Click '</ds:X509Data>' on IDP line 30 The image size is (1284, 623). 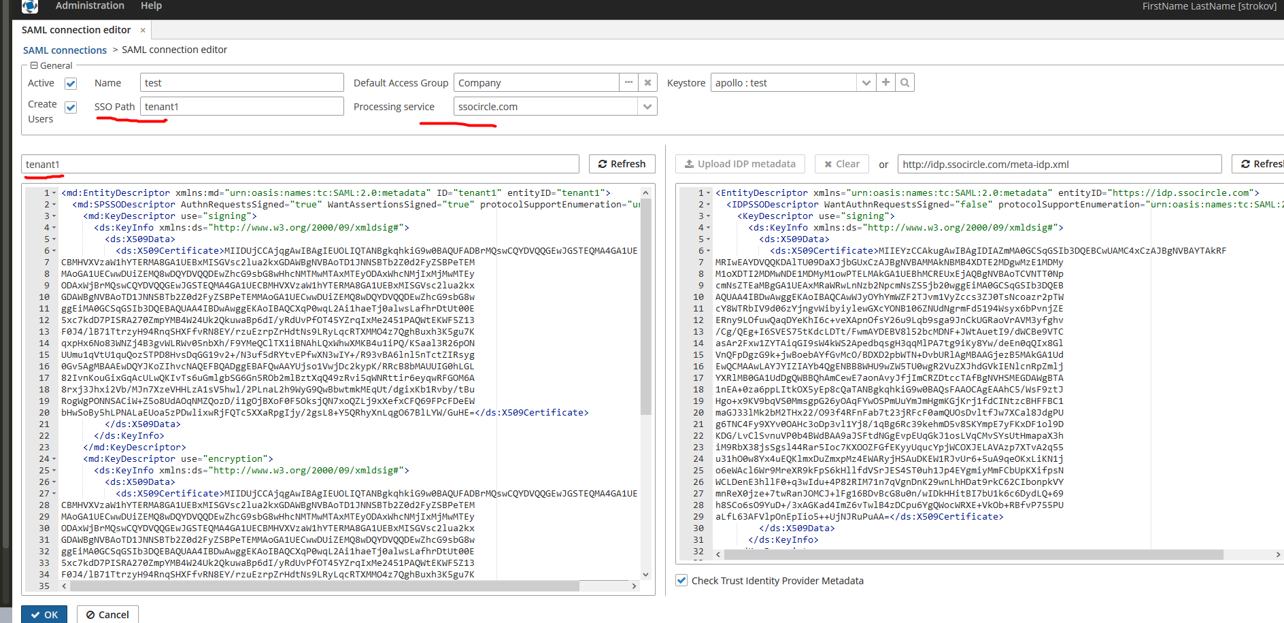(797, 528)
